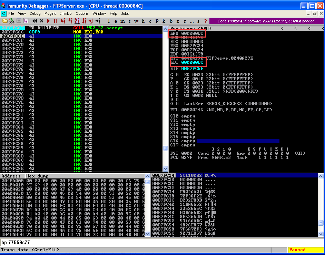
Task: Select stack row 00B7FC24 5C110002
Action: point(234,175)
